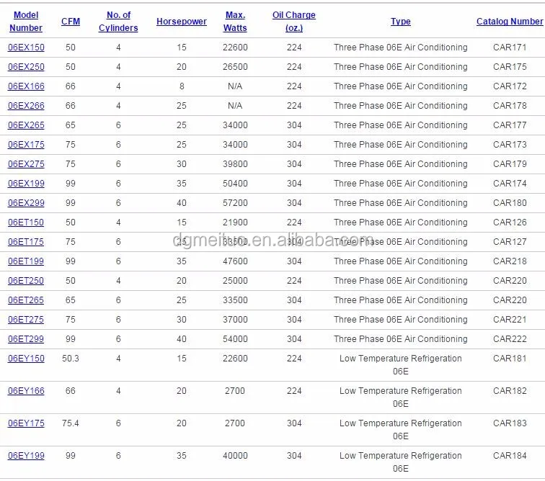Select model 06ET199 link

point(26,261)
